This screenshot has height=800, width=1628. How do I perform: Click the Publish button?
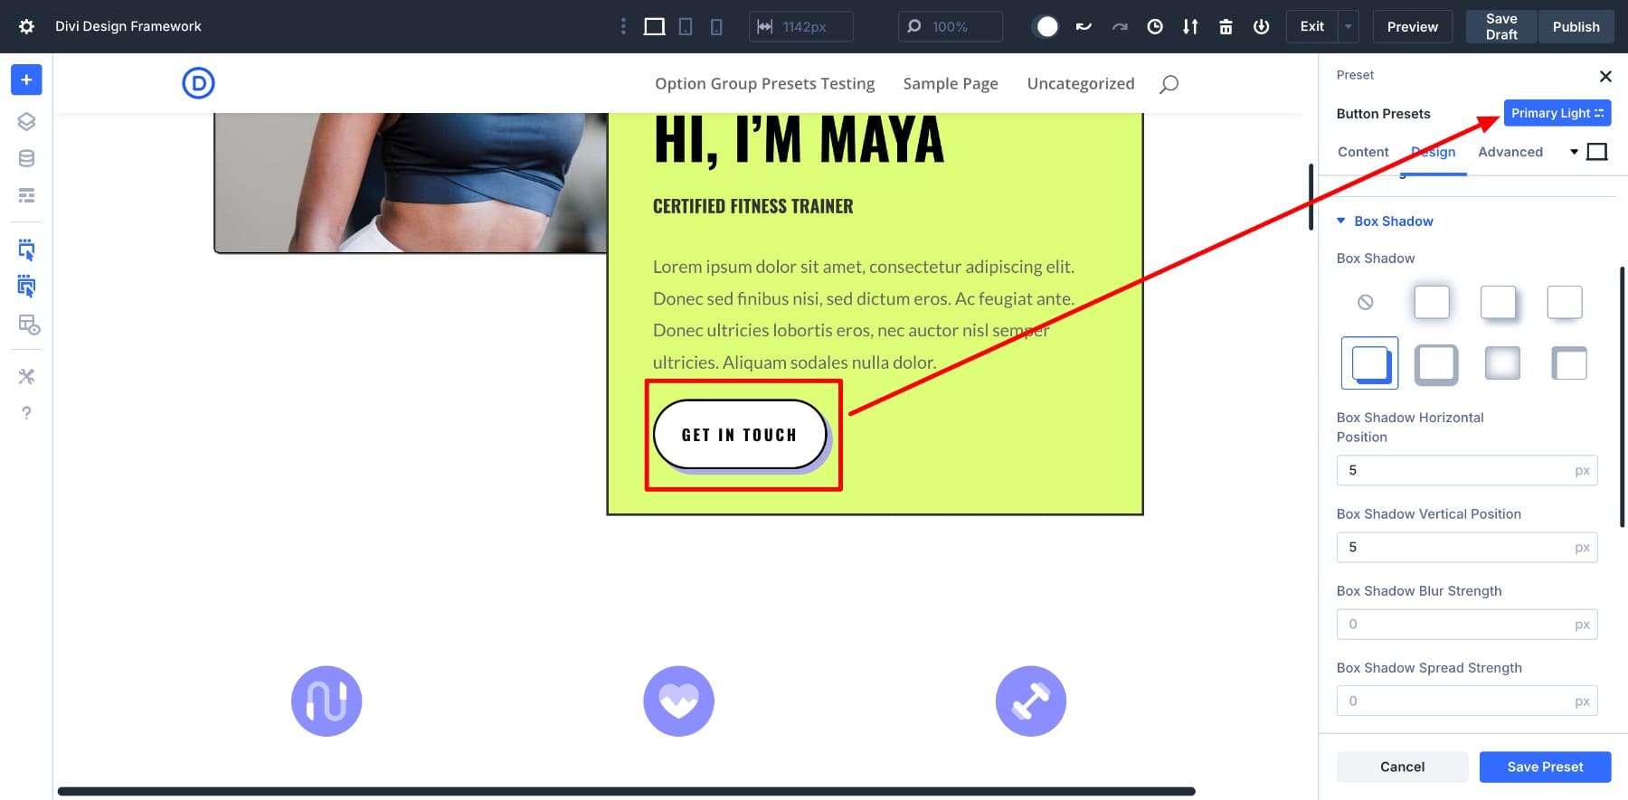1576,26
